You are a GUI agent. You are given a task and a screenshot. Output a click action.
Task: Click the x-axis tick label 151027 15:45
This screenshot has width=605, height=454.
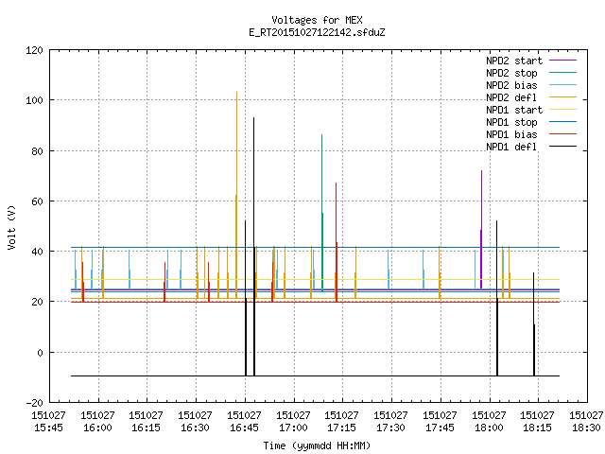pos(48,422)
